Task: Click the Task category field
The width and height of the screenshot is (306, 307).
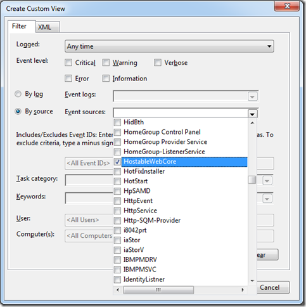Action: point(89,180)
